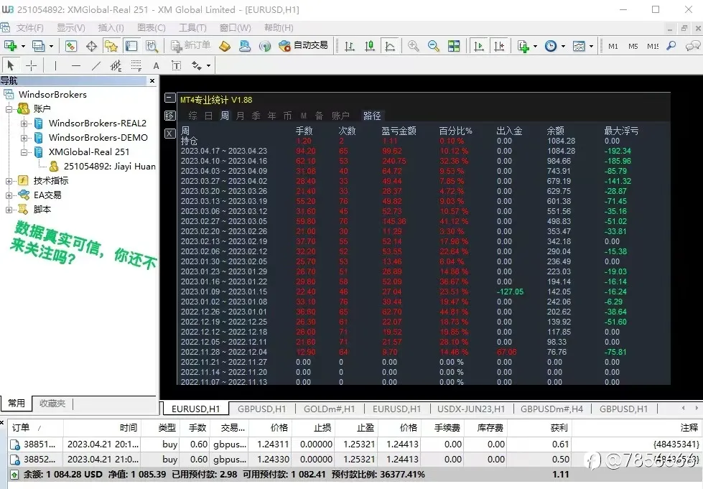Select the M5 timeframe
The width and height of the screenshot is (703, 489).
pos(633,46)
